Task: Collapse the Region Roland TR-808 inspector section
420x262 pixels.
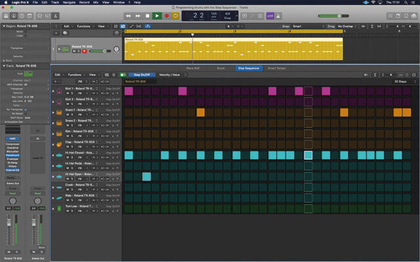Action: [4, 26]
